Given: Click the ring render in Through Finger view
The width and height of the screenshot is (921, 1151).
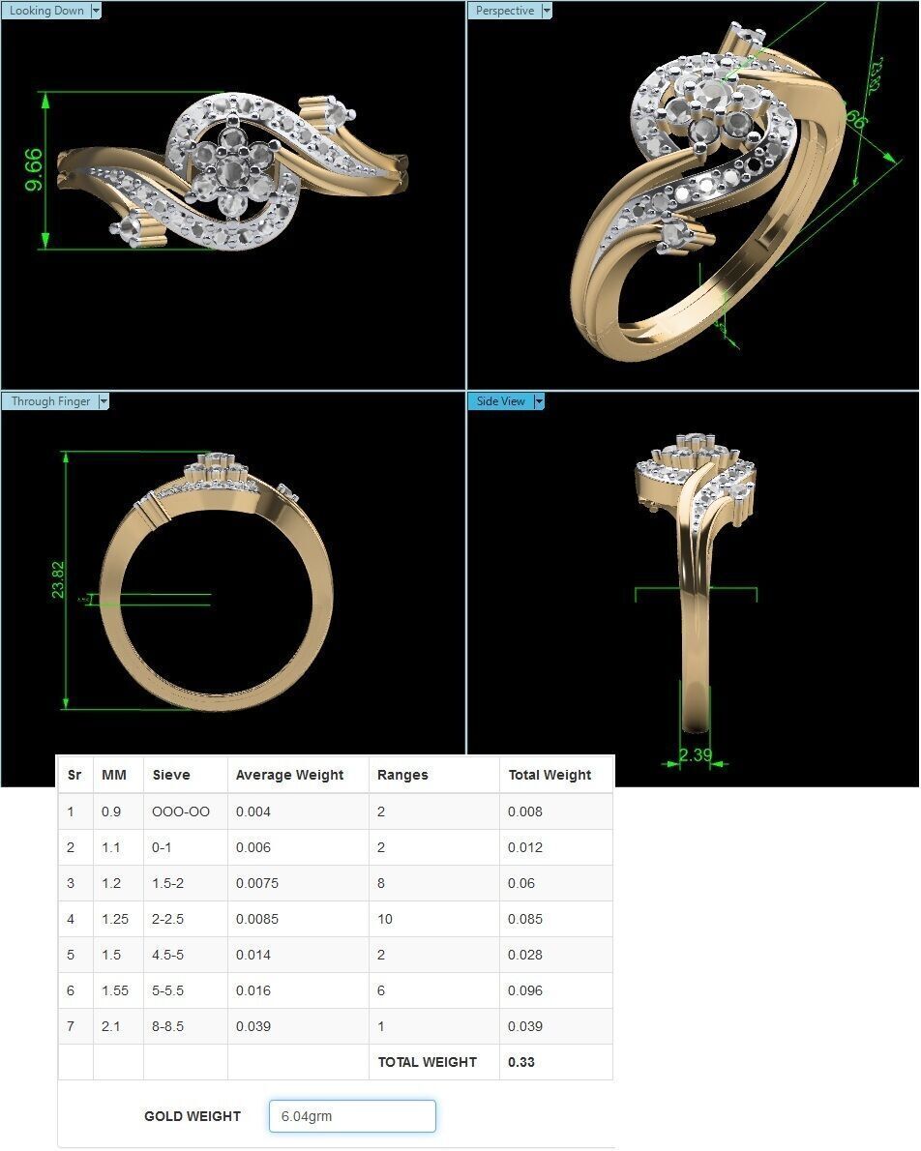Looking at the screenshot, I should pos(216,580).
